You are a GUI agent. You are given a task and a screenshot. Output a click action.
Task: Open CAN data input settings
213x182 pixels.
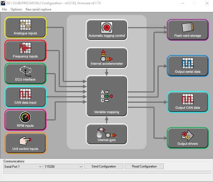25,97
